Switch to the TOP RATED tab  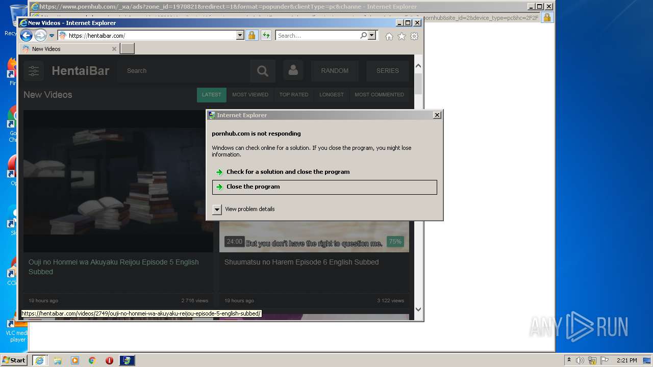(x=294, y=95)
